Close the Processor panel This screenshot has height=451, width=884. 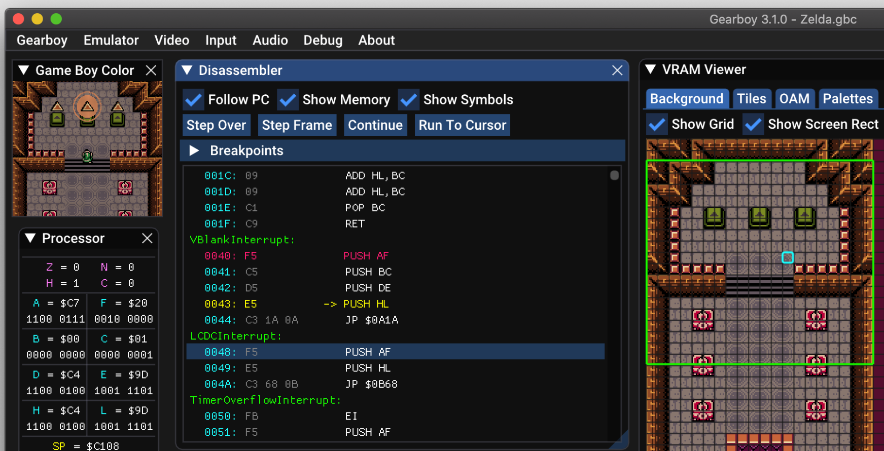click(x=147, y=238)
